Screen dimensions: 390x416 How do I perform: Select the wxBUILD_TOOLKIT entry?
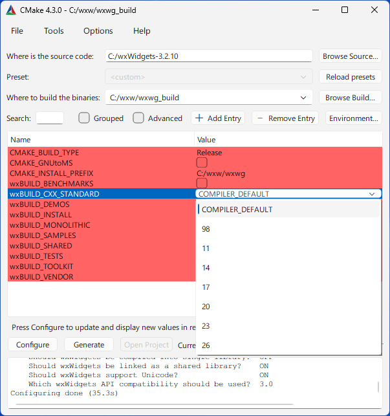tap(41, 267)
